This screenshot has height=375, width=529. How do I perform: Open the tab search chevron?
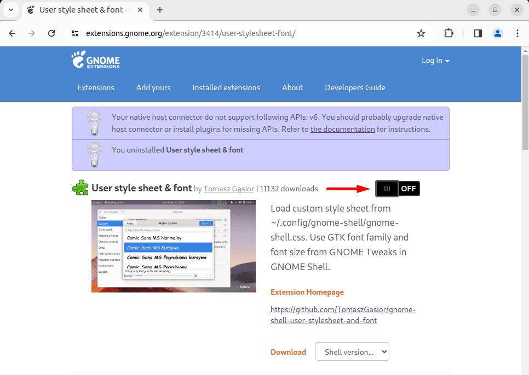tap(11, 10)
